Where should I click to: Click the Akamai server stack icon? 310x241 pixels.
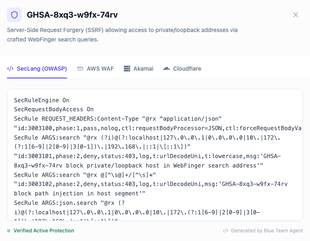pyautogui.click(x=127, y=69)
